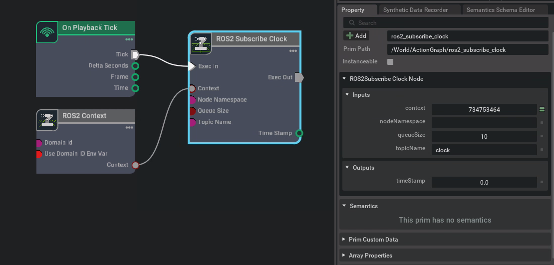This screenshot has width=554, height=265.
Task: Click the Time output port on playback node
Action: (x=135, y=88)
